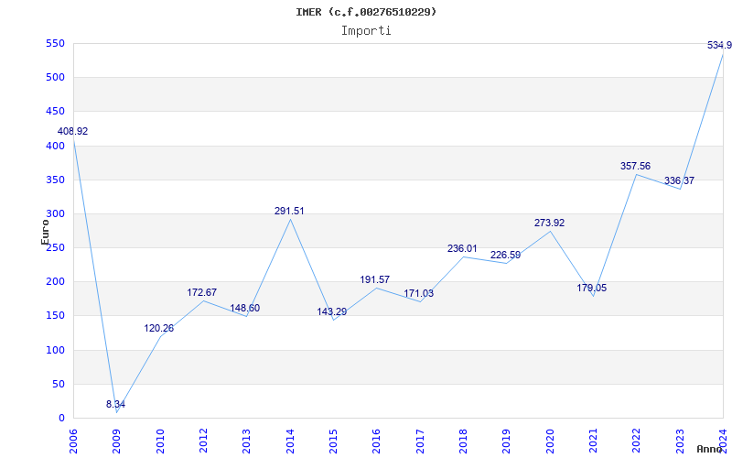The width and height of the screenshot is (732, 458).
Task: Click the 408.92 data label for 2006
Action: (73, 132)
